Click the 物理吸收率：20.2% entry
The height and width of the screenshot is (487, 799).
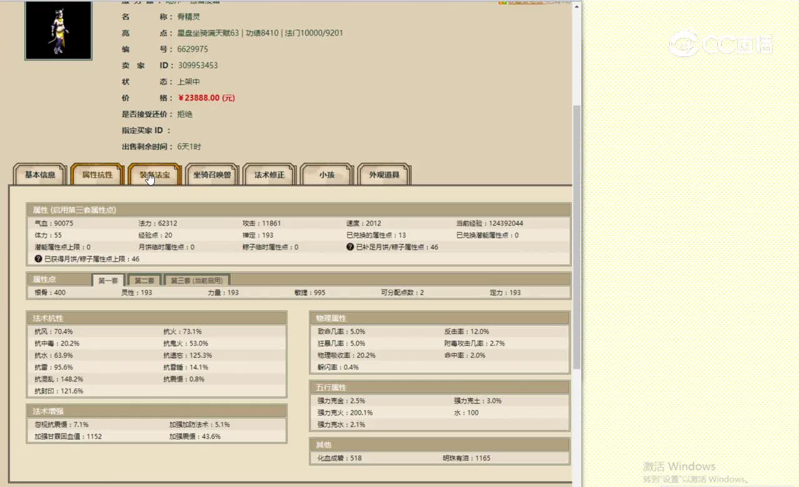tap(346, 355)
